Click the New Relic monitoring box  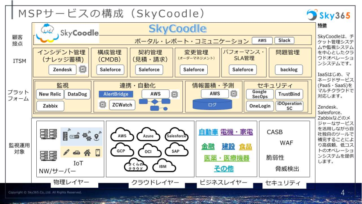point(50,94)
